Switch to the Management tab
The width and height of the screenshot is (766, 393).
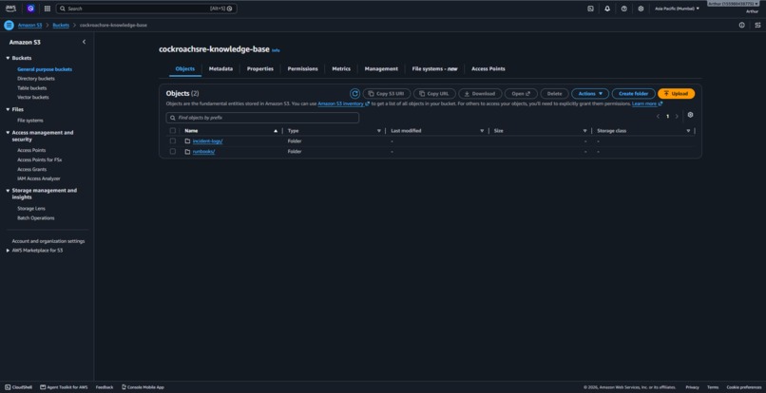(x=381, y=69)
